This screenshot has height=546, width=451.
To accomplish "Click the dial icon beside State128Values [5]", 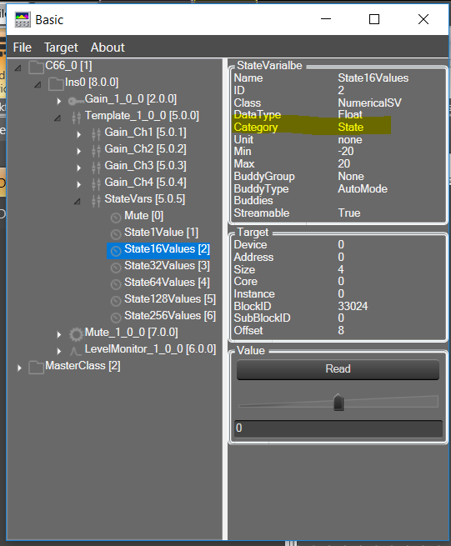I will pyautogui.click(x=116, y=301).
